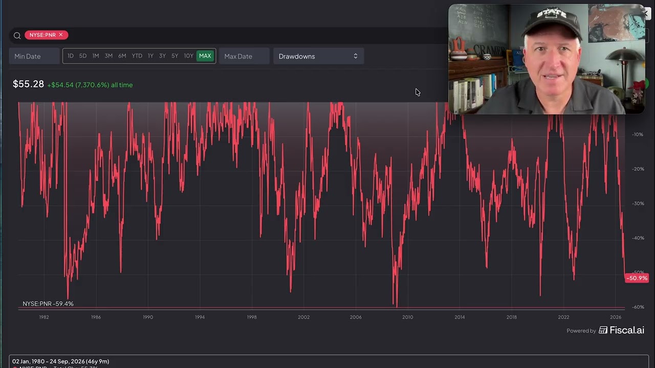Click the $55.28 price value
This screenshot has width=655, height=368.
28,84
